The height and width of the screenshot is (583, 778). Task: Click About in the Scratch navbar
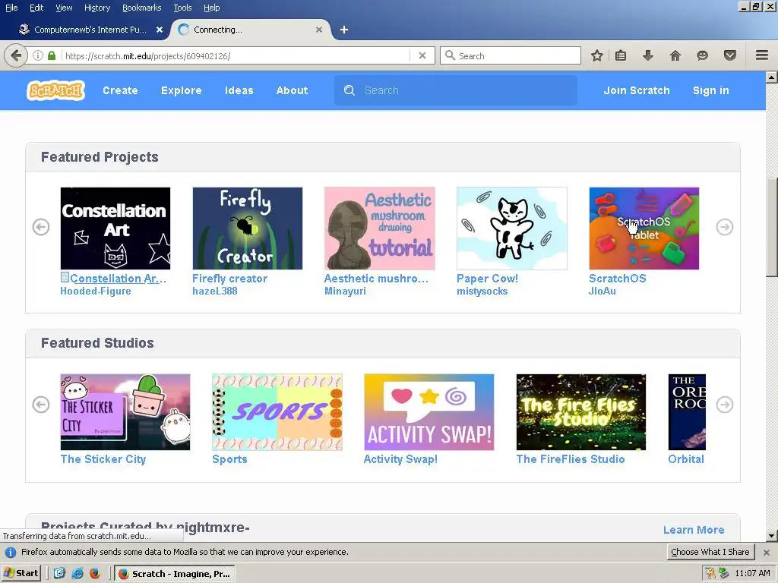pos(293,91)
